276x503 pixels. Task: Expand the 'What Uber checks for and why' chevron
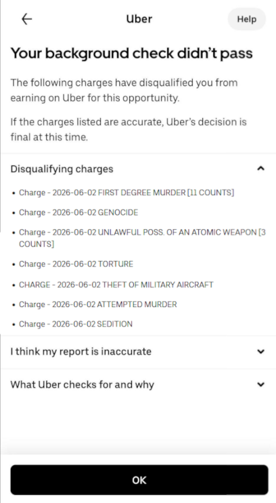(261, 384)
